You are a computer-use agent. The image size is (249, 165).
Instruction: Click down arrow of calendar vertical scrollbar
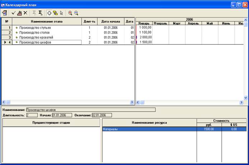[x=246, y=98]
